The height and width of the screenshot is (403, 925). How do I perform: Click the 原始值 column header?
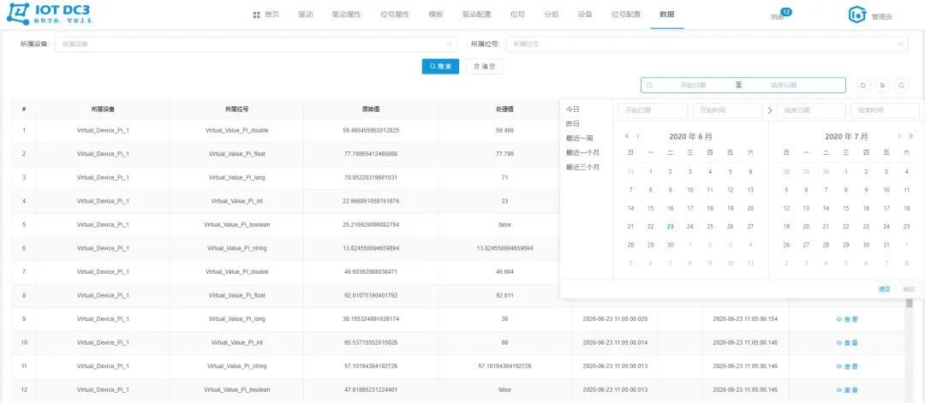click(x=371, y=110)
